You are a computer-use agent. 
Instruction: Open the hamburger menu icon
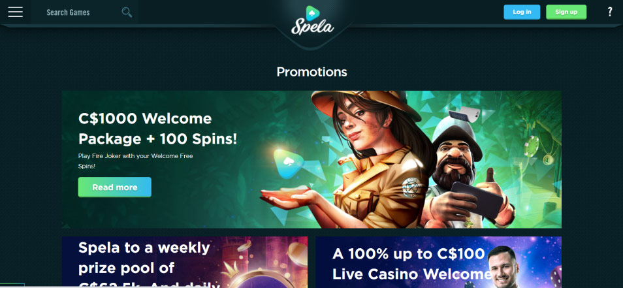[x=16, y=12]
